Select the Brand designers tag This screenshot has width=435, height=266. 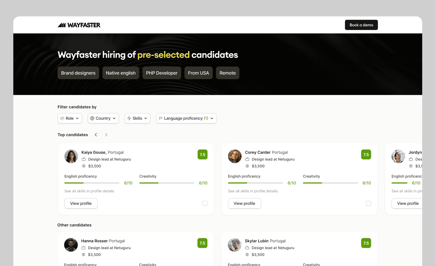pyautogui.click(x=78, y=73)
